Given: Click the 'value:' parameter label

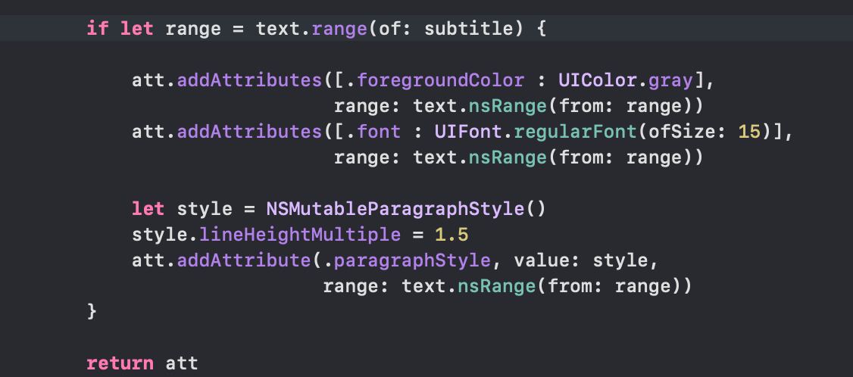Looking at the screenshot, I should coord(547,260).
